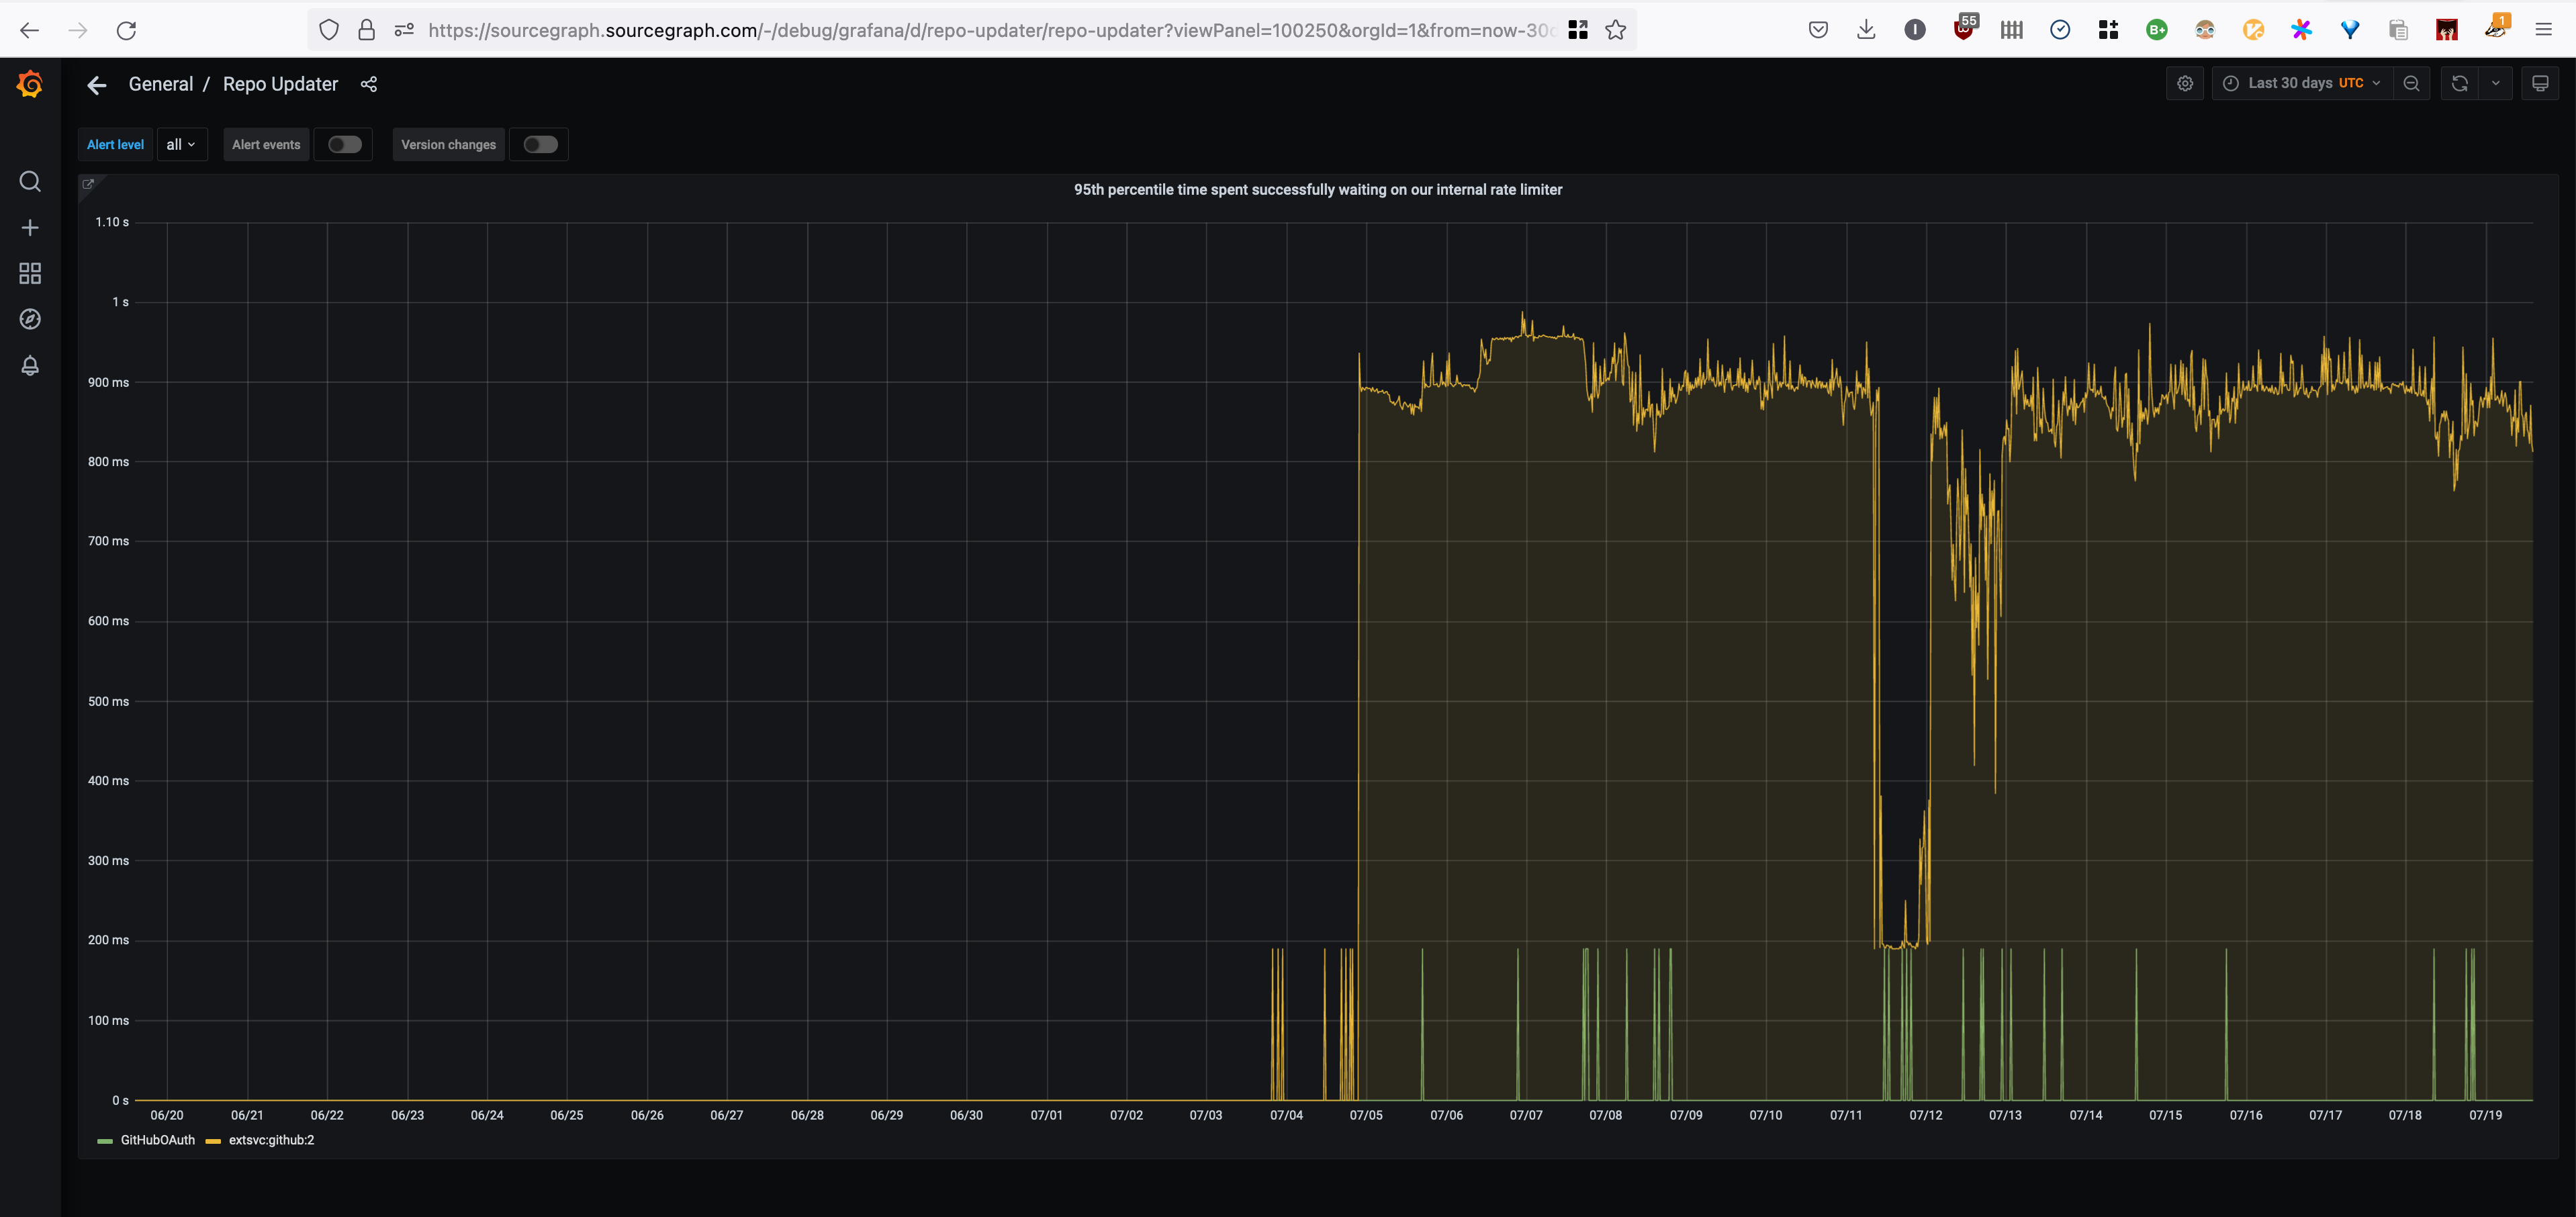Click the site permissions icon in address bar
Screen dimensions: 2576x1217
point(404,30)
